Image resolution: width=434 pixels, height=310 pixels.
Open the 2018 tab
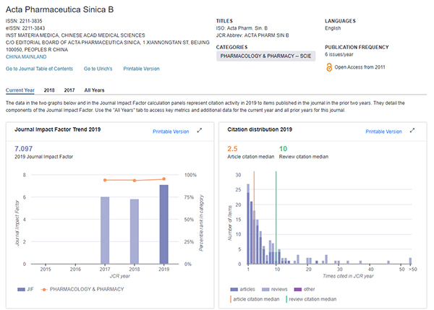49,90
